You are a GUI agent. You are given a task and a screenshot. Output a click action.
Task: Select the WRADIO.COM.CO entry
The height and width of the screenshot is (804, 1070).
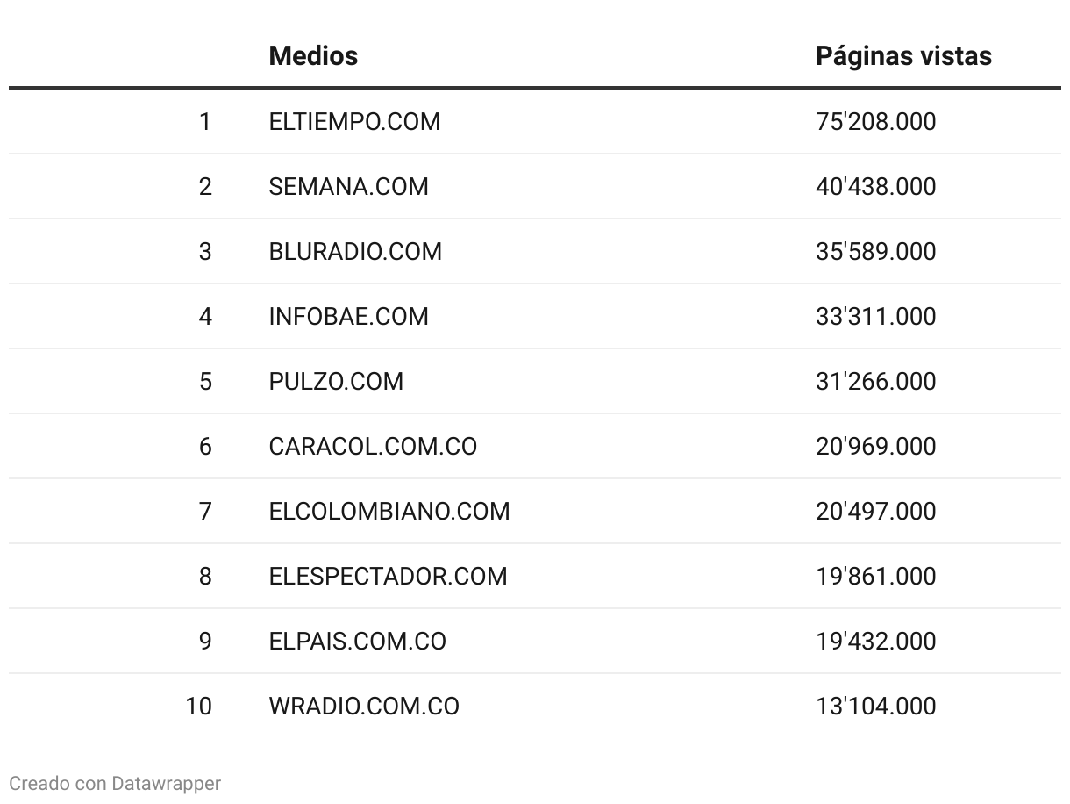364,706
